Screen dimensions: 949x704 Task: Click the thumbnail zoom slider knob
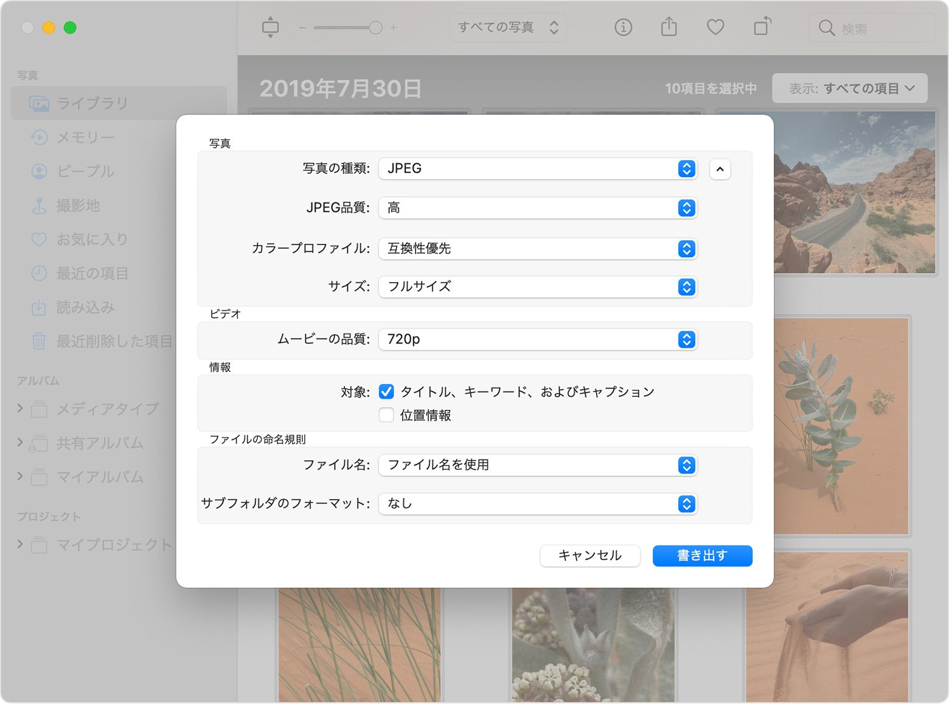click(375, 27)
